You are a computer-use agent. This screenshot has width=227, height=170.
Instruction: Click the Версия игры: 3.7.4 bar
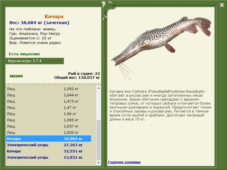(35, 61)
